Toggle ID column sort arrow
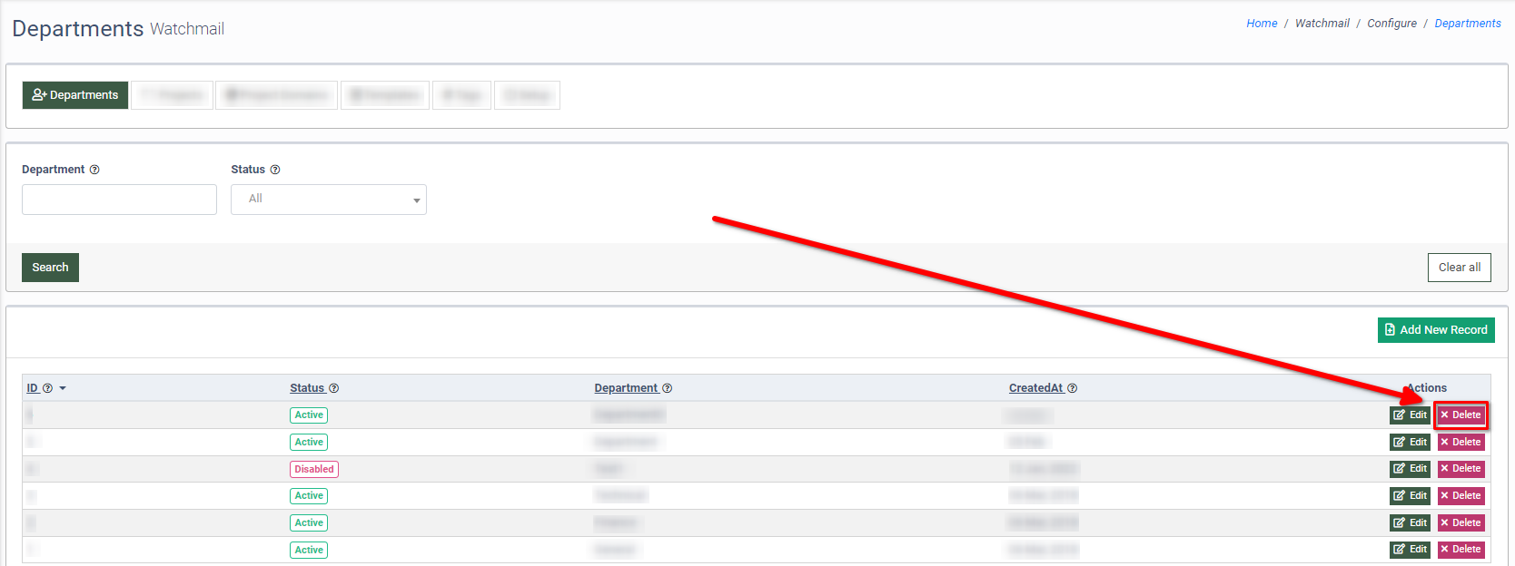Screen dimensions: 1515x566 point(63,388)
